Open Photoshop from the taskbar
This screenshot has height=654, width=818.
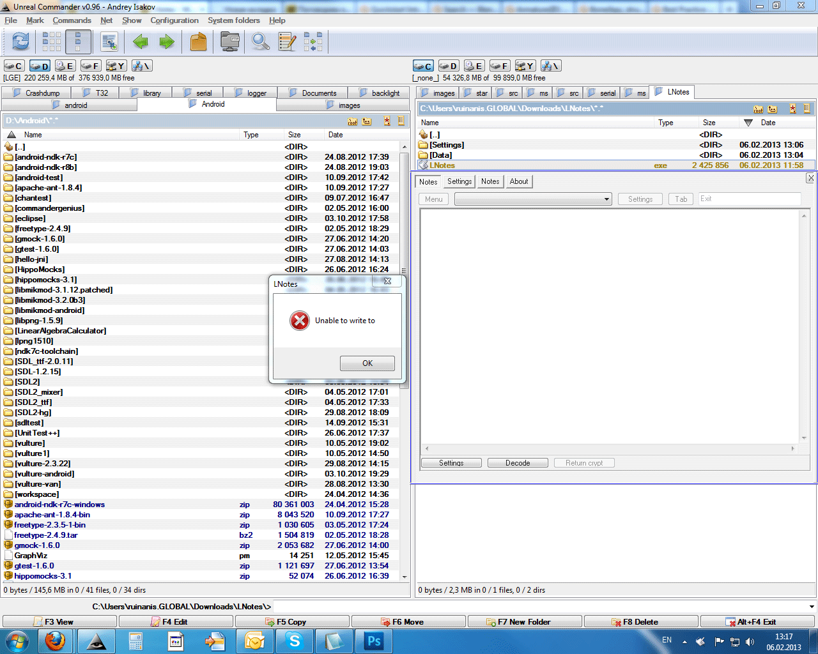click(374, 641)
